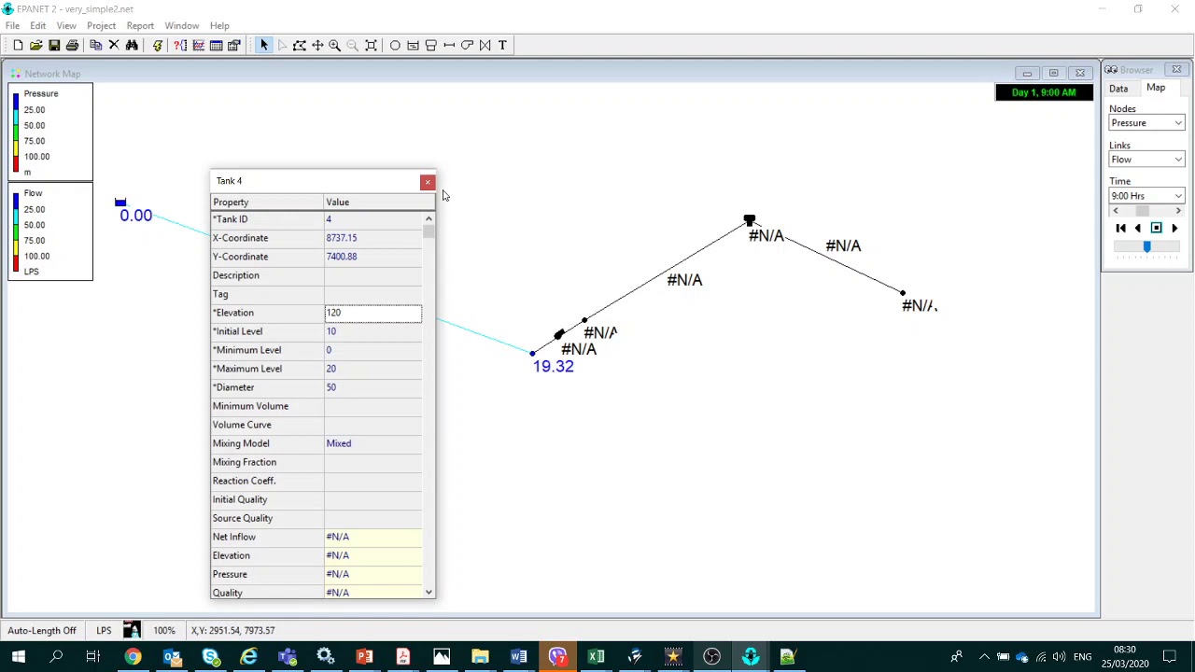Copy to clipboard toolbar icon
Screen dimensions: 1195x672
click(x=95, y=45)
